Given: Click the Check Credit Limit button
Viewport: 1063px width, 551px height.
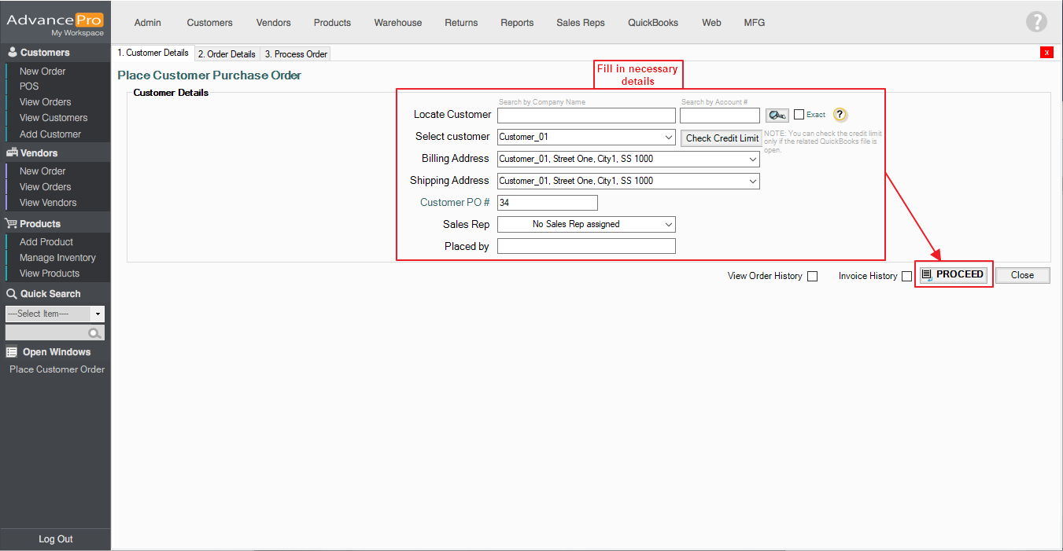Looking at the screenshot, I should click(722, 138).
